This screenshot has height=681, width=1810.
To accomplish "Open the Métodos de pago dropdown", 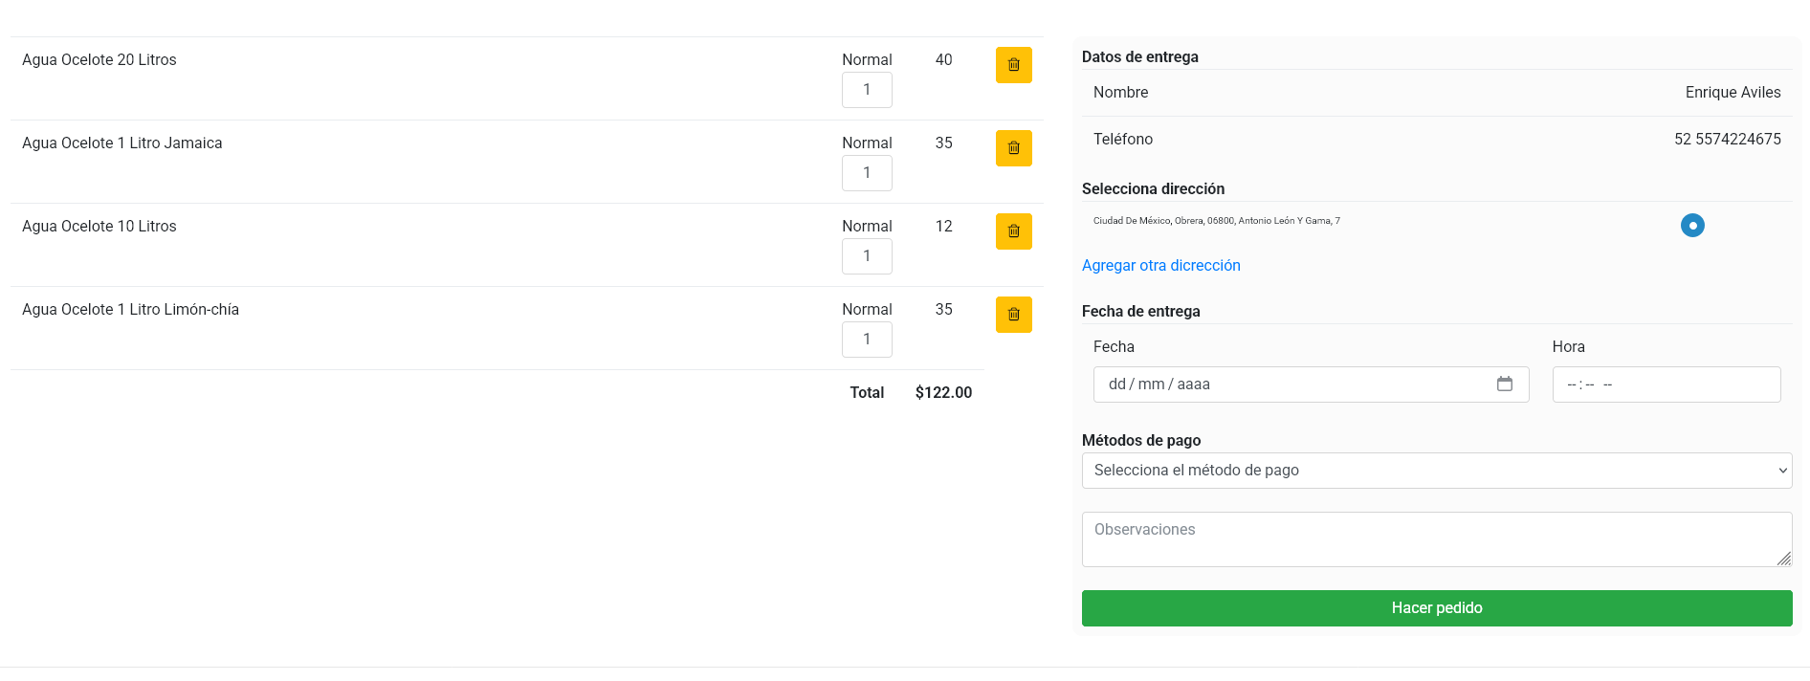I will pos(1435,471).
